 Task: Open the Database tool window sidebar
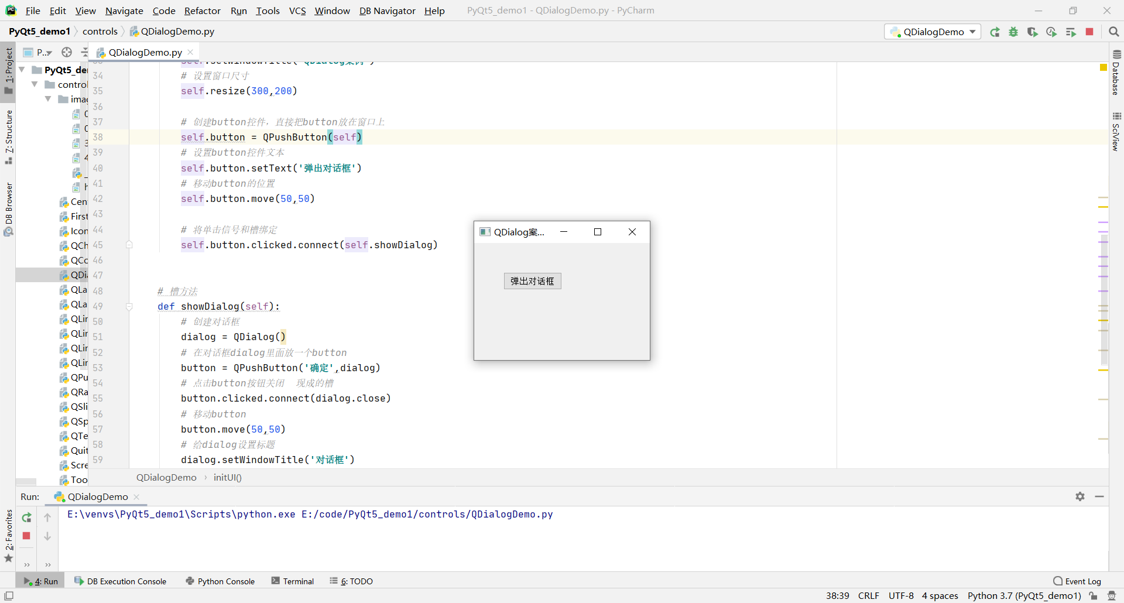1116,73
